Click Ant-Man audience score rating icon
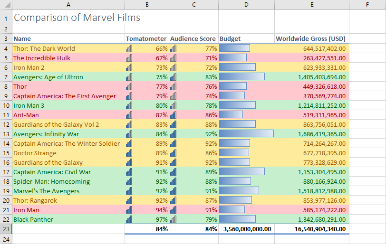The image size is (386, 244). (x=174, y=115)
